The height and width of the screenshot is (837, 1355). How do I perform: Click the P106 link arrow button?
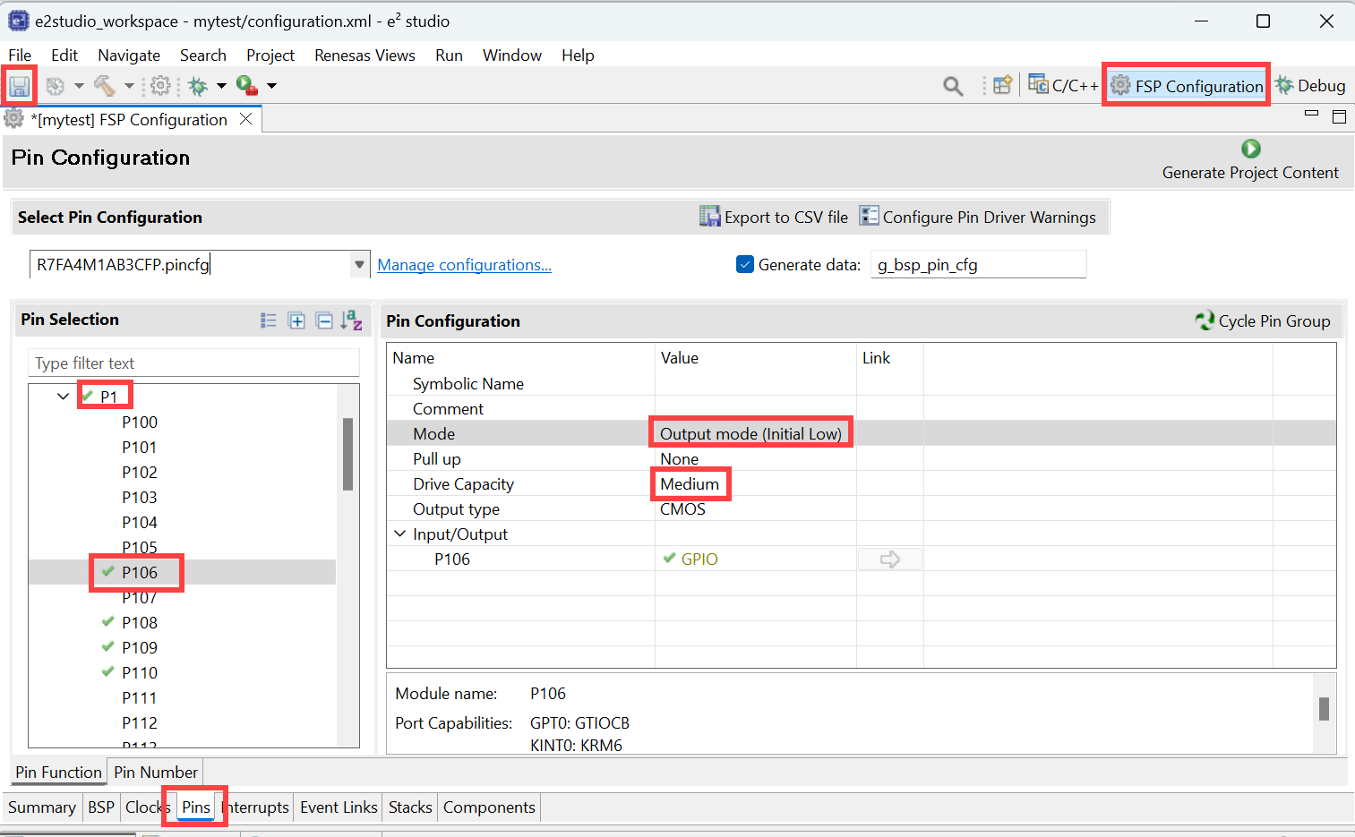[x=890, y=559]
